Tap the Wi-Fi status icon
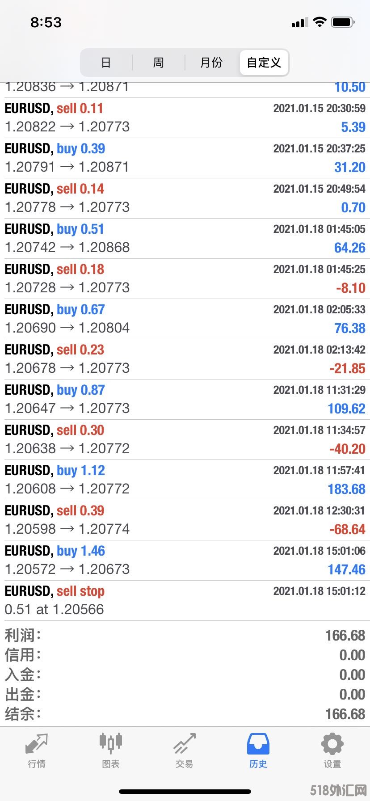 click(x=320, y=22)
